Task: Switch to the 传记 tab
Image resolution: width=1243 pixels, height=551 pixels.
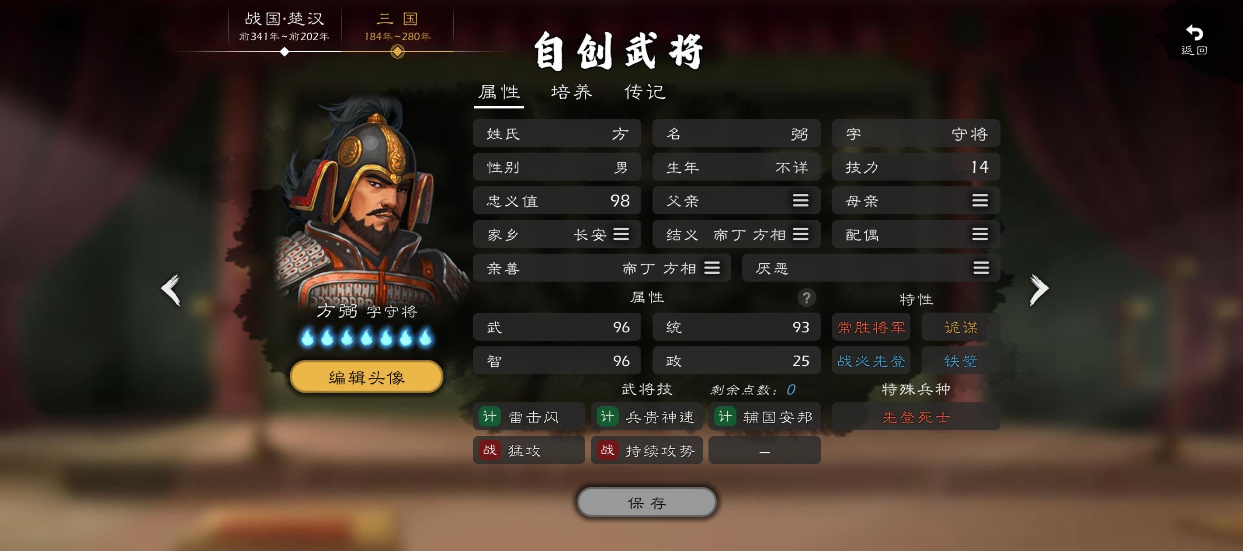Action: (x=645, y=92)
